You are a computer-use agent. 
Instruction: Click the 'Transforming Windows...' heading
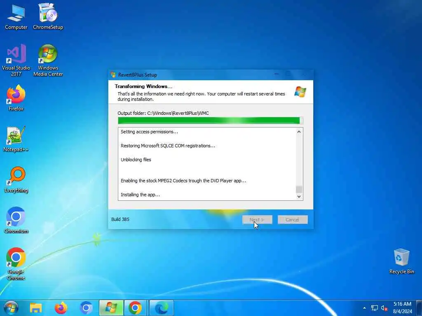pyautogui.click(x=143, y=86)
